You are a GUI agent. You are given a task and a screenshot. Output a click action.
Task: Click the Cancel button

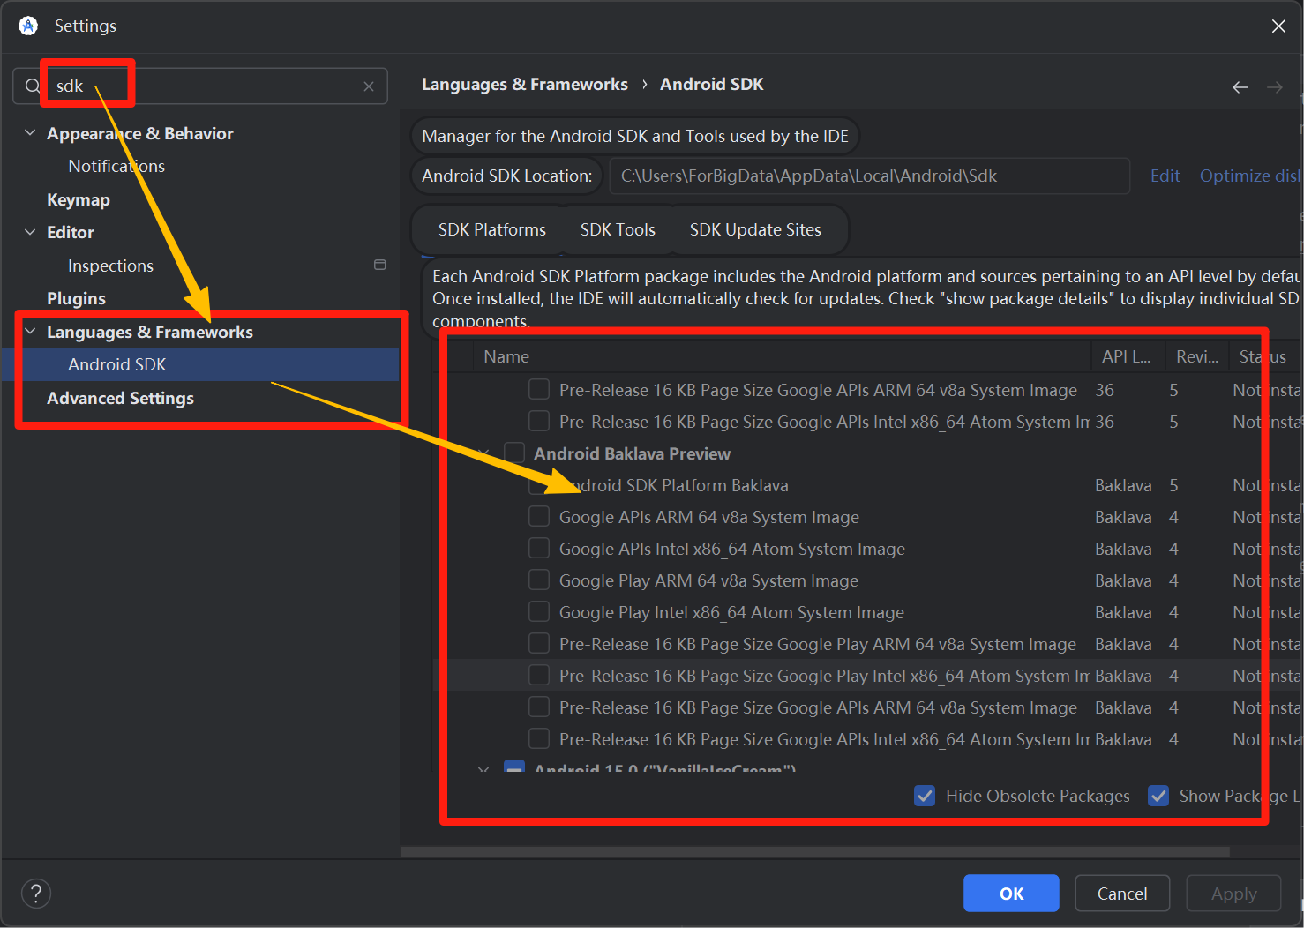point(1122,894)
